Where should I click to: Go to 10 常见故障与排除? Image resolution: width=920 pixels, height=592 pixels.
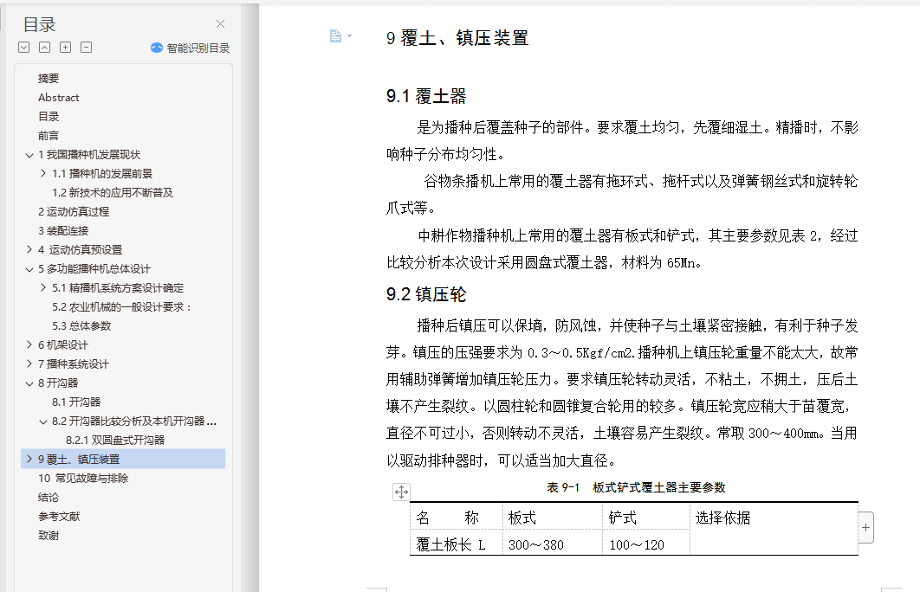click(x=83, y=479)
